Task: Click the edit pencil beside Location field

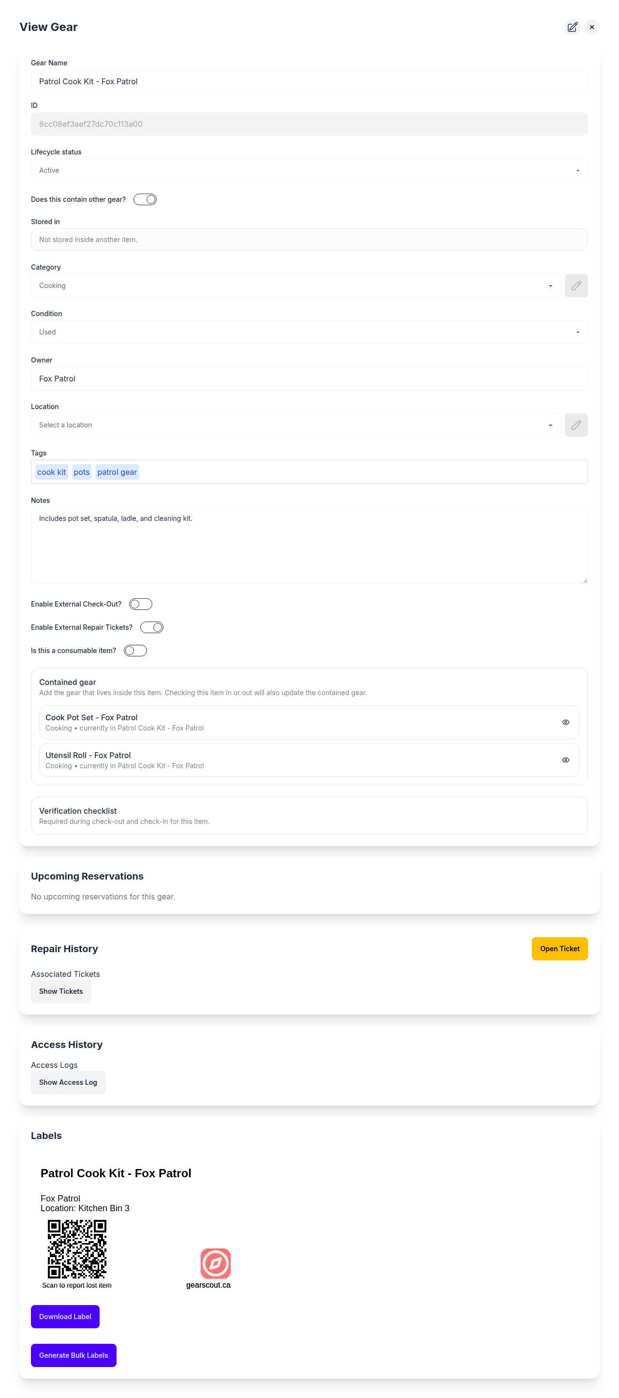Action: click(x=575, y=425)
